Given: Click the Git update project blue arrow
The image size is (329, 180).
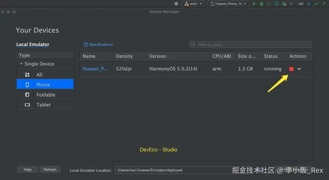Looking at the screenshot, I should [309, 4].
